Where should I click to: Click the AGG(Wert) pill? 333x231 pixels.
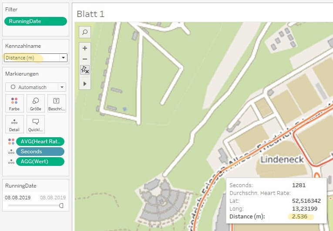coord(40,162)
